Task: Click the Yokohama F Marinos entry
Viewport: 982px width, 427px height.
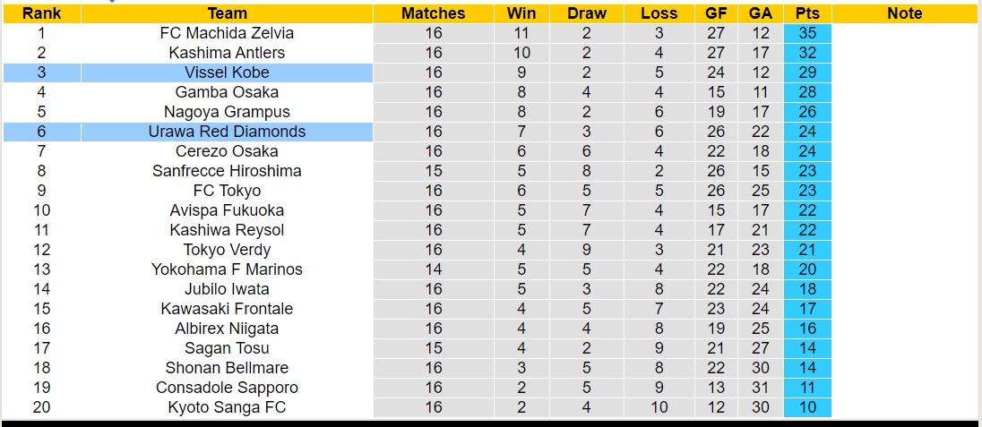Action: tap(227, 269)
